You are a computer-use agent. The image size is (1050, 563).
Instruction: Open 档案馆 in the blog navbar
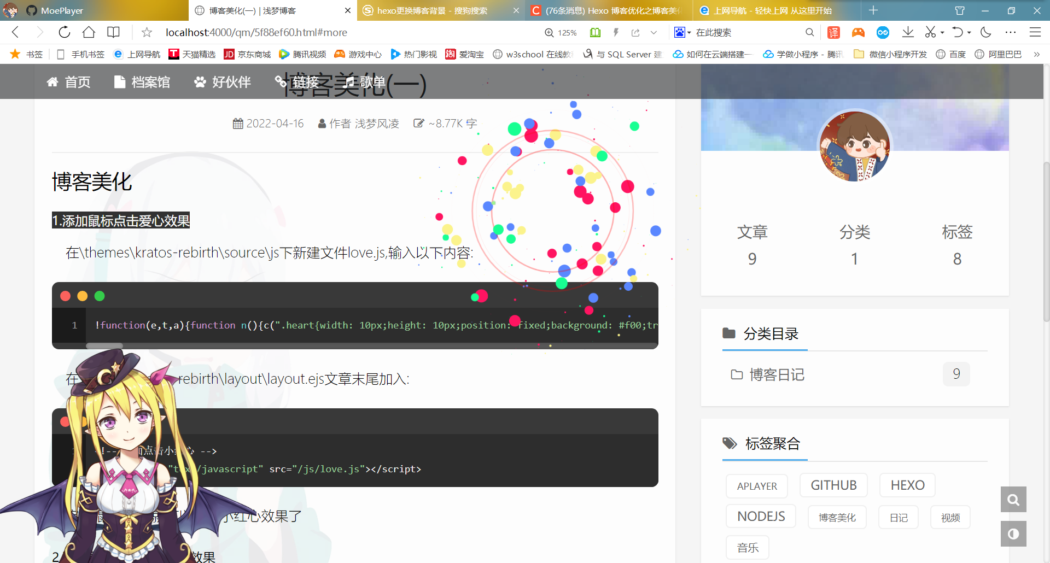pyautogui.click(x=142, y=82)
